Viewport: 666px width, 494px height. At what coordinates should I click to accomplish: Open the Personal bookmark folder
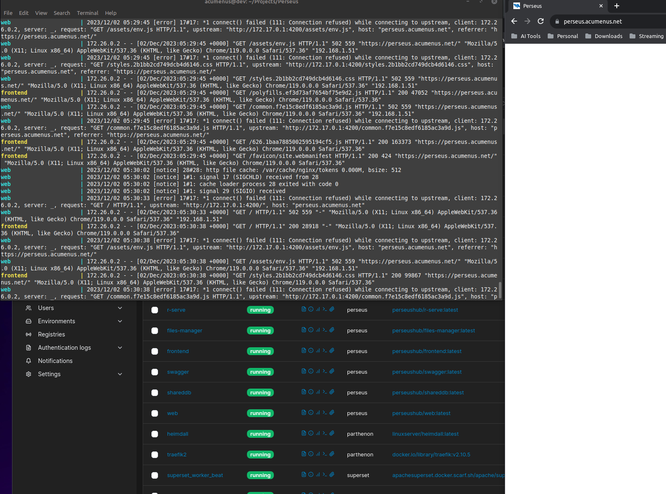pyautogui.click(x=563, y=36)
